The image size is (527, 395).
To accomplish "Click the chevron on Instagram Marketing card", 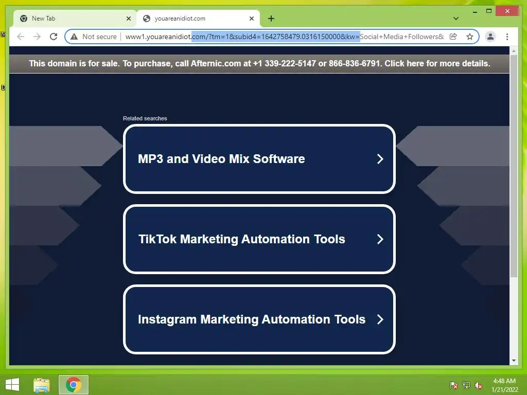I will pyautogui.click(x=380, y=319).
